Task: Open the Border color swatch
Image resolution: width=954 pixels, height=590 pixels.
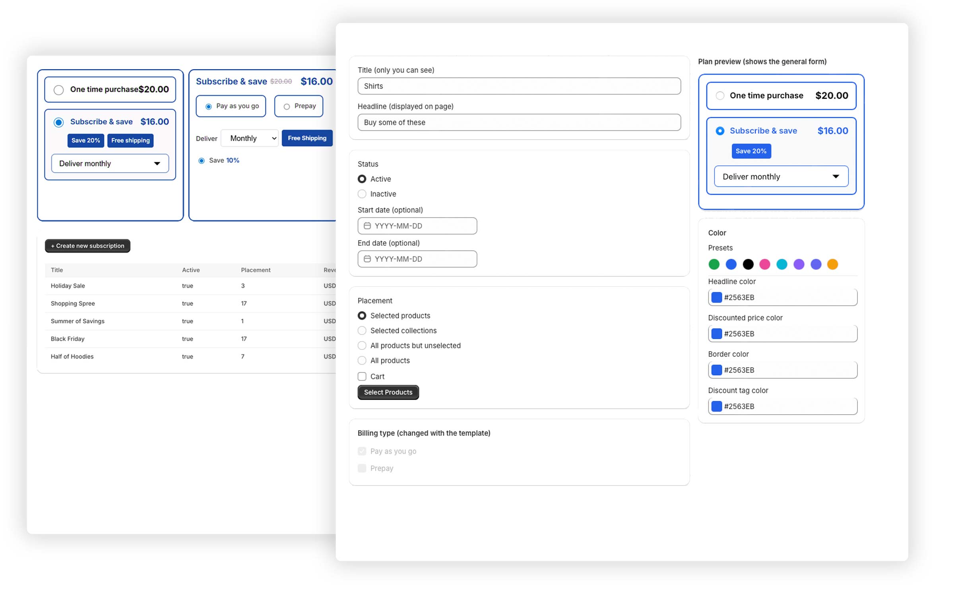Action: (x=716, y=370)
